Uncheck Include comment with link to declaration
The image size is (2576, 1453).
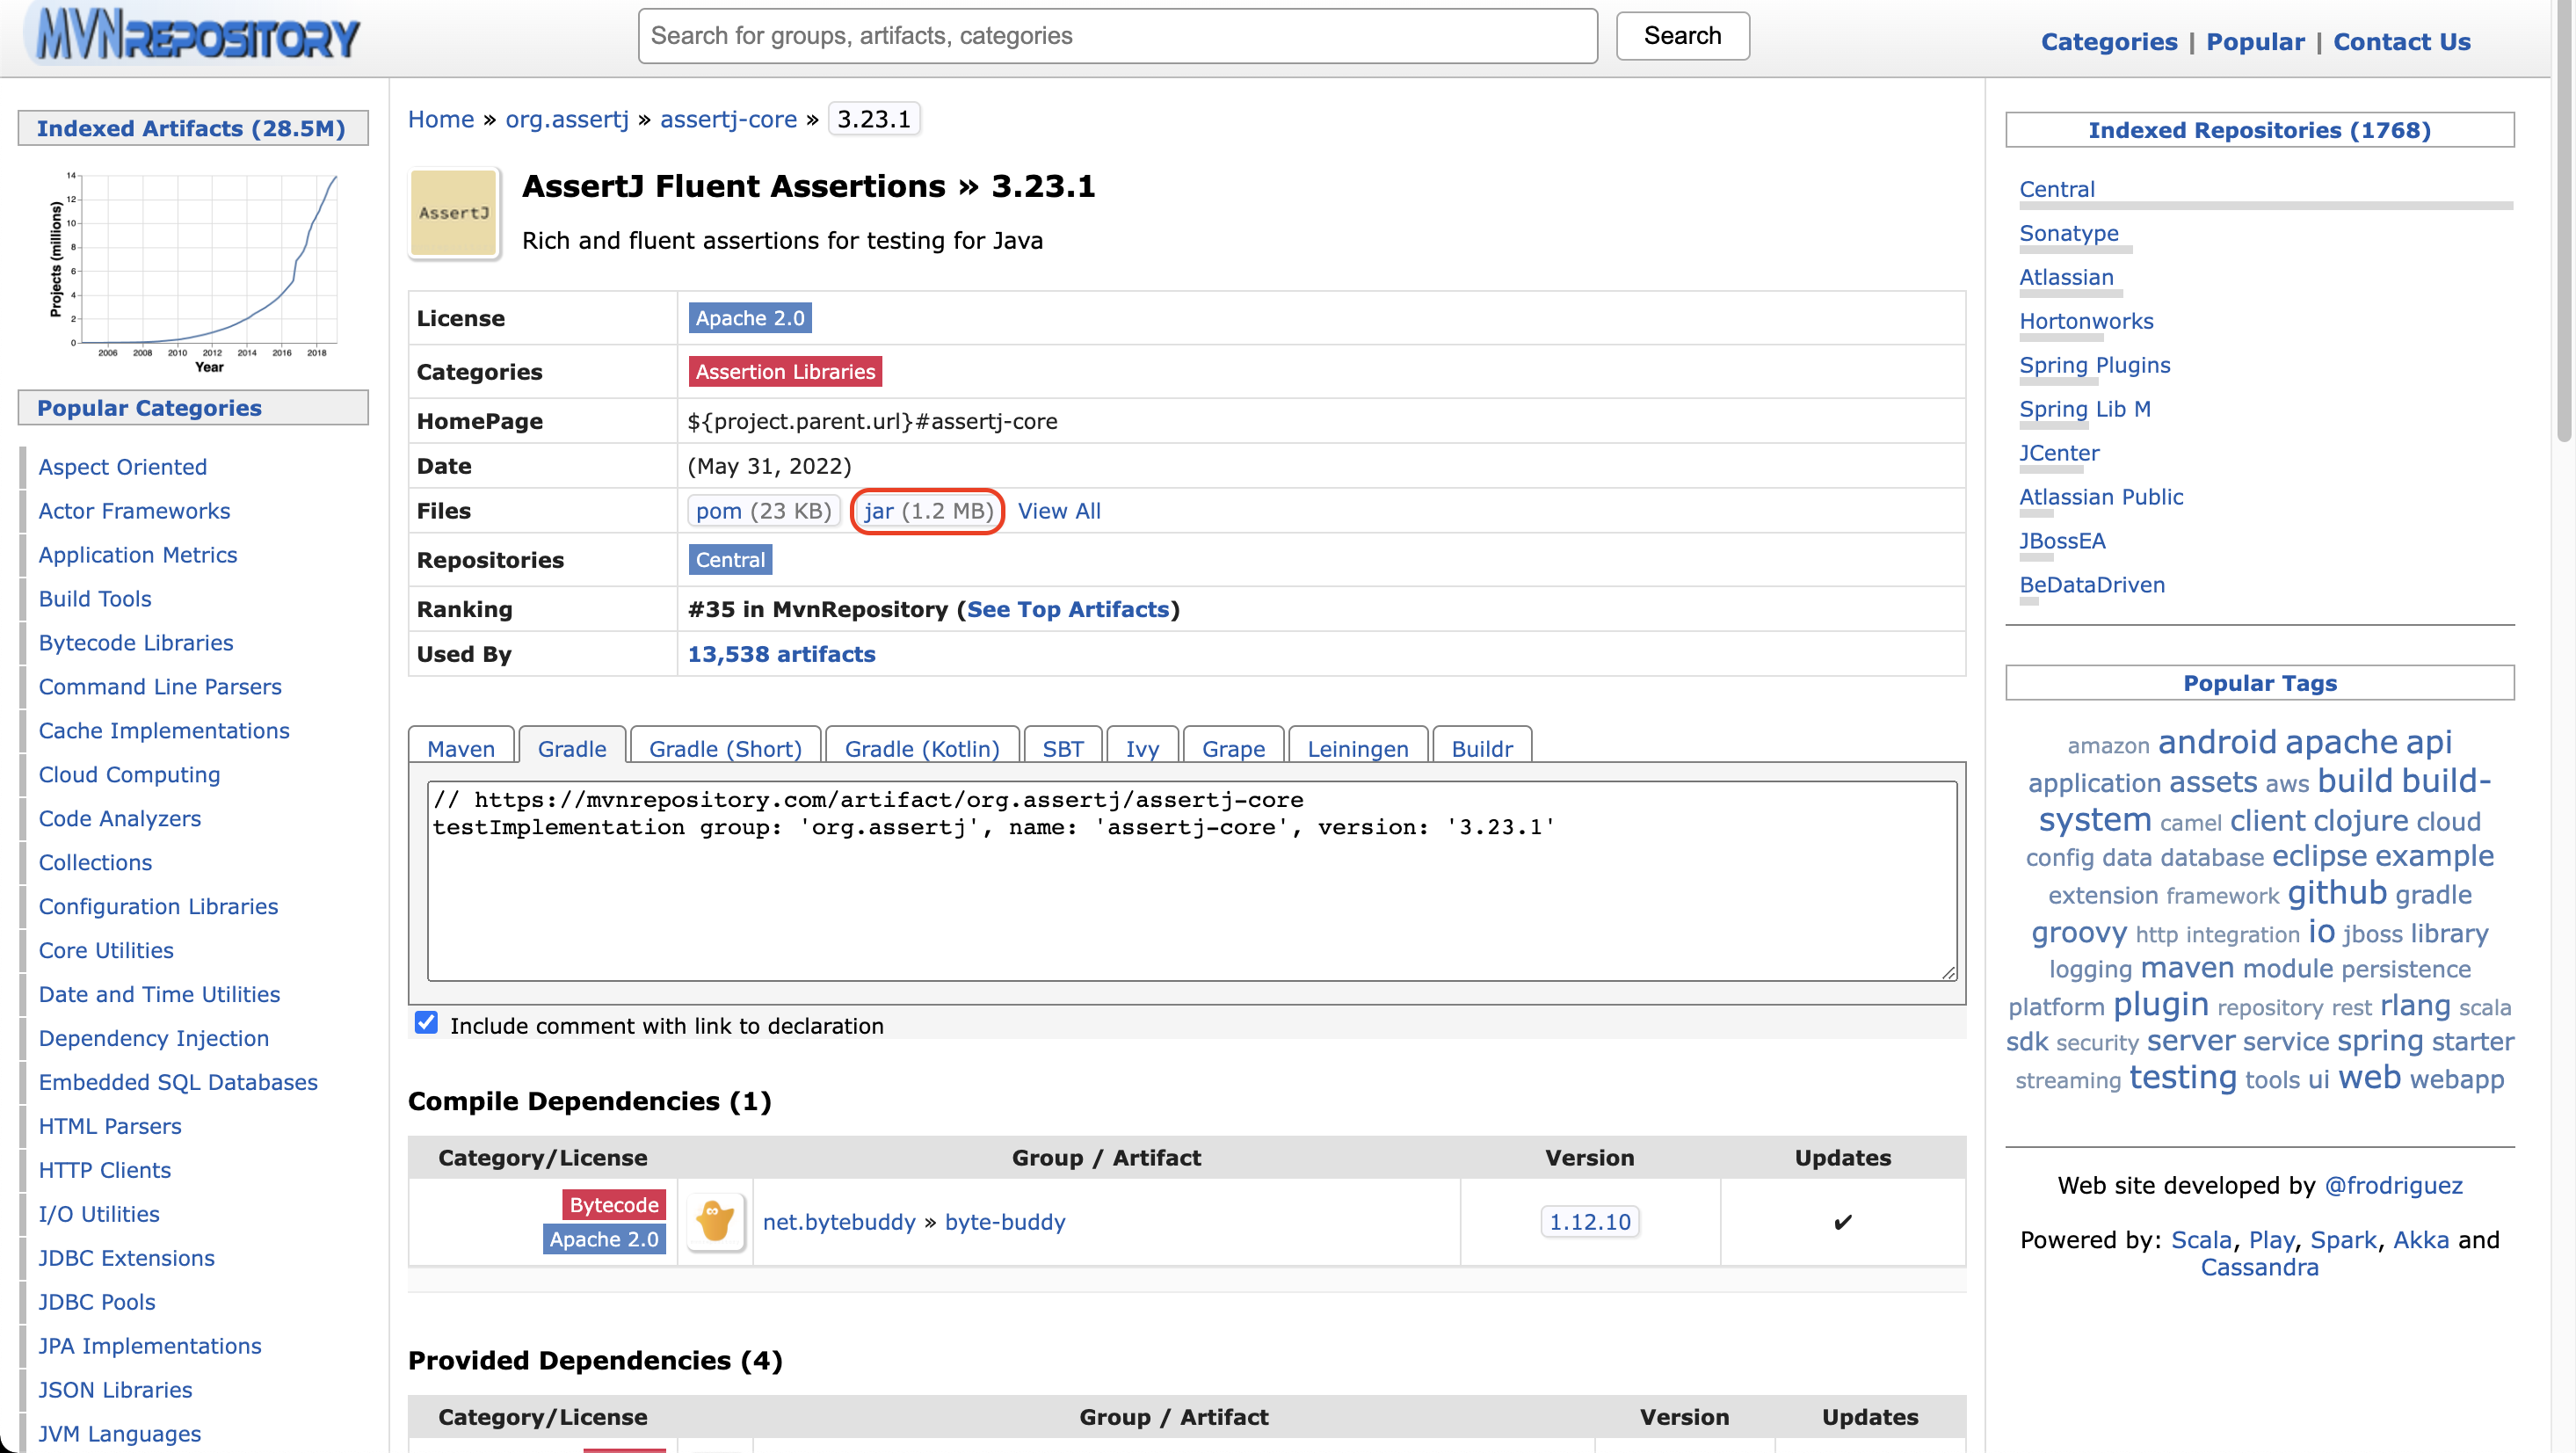click(426, 1022)
